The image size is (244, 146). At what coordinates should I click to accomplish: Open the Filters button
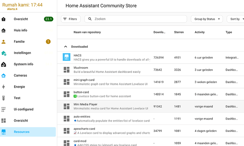coord(71,19)
